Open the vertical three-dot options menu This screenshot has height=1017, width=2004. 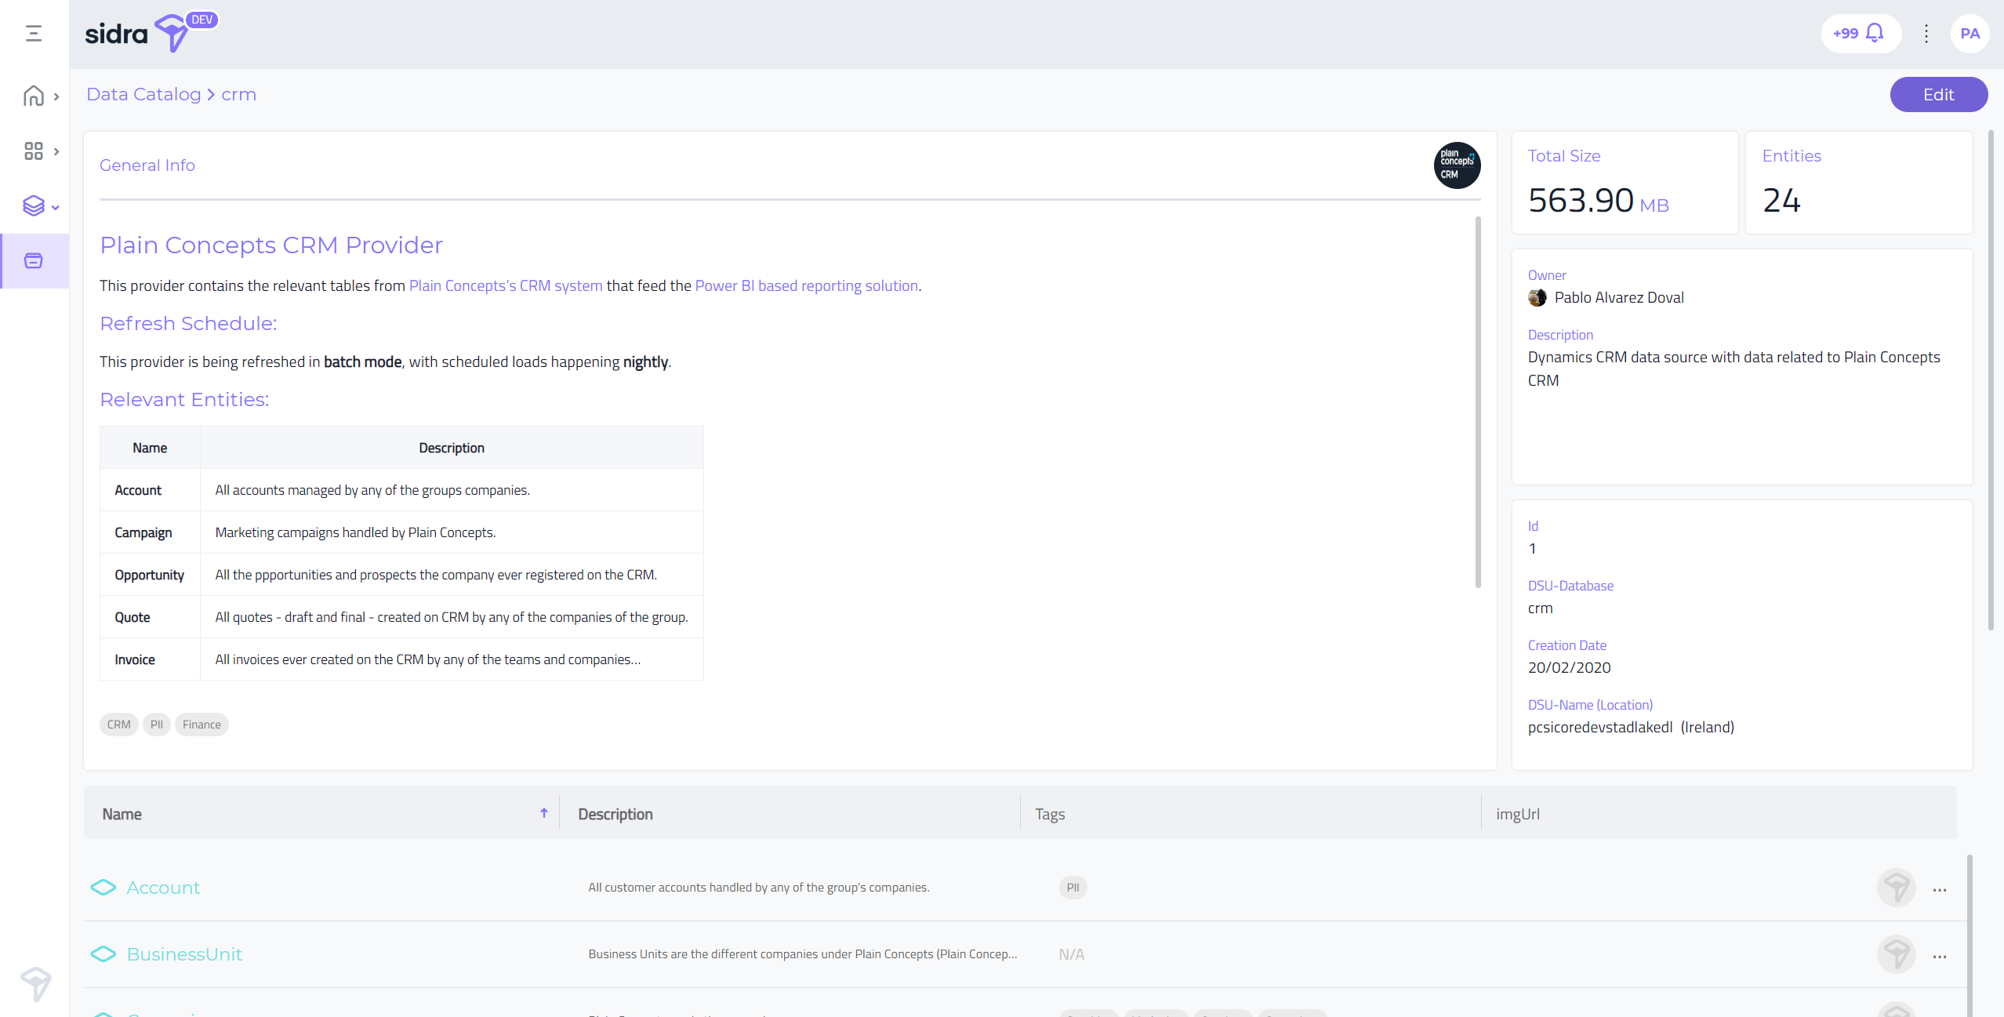point(1926,34)
